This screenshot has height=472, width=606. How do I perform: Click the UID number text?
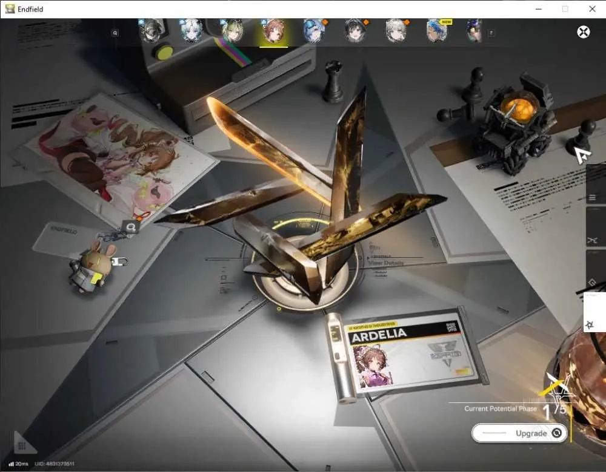click(x=55, y=464)
